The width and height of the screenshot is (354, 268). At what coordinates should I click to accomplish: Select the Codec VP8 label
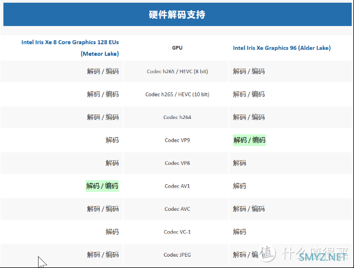[x=177, y=163]
